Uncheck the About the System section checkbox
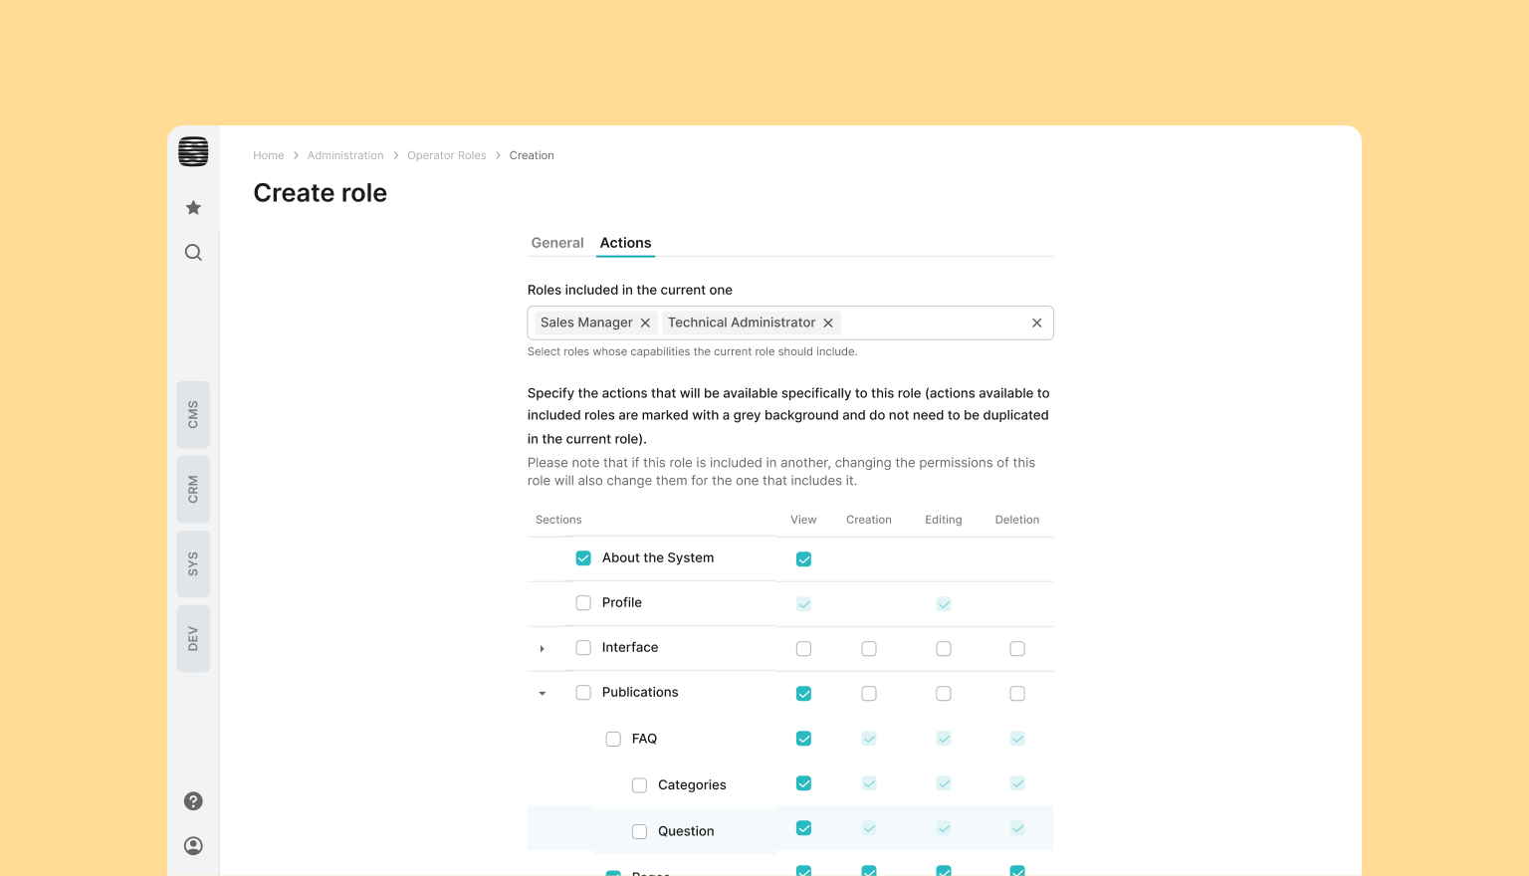Viewport: 1529px width, 876px height. [x=583, y=558]
